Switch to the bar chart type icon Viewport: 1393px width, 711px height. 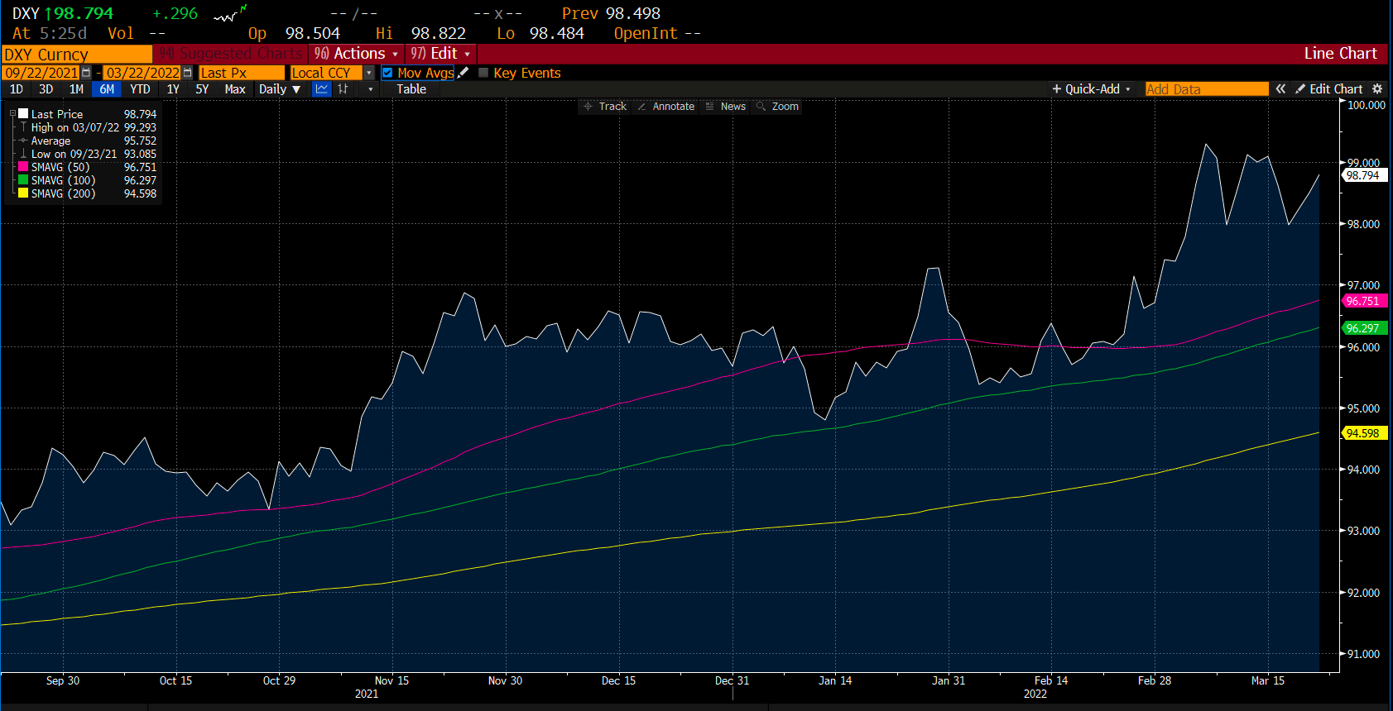[x=343, y=89]
